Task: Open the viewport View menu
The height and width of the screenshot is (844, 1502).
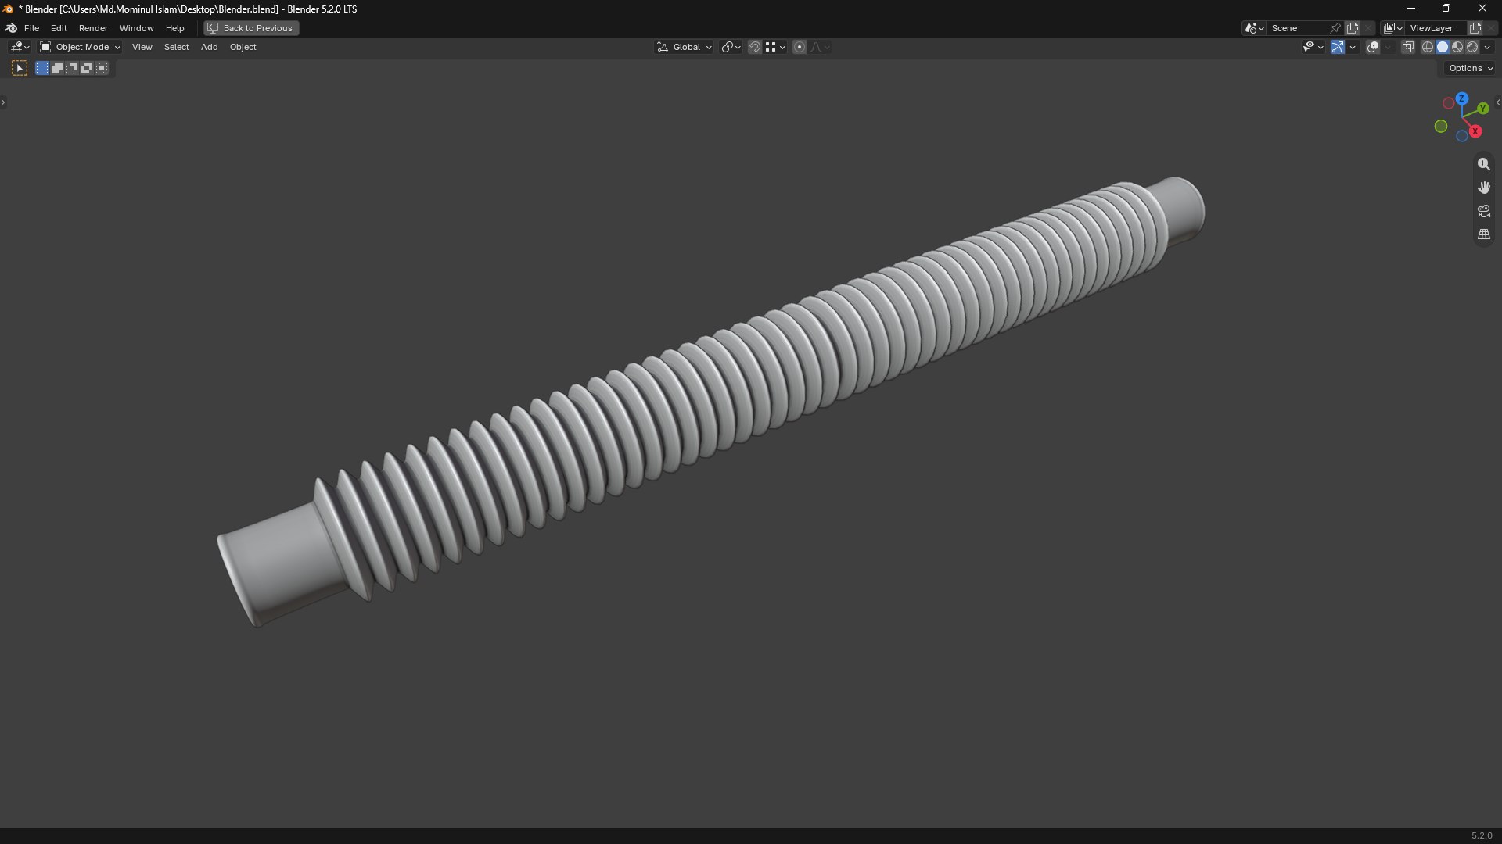Action: coord(142,47)
